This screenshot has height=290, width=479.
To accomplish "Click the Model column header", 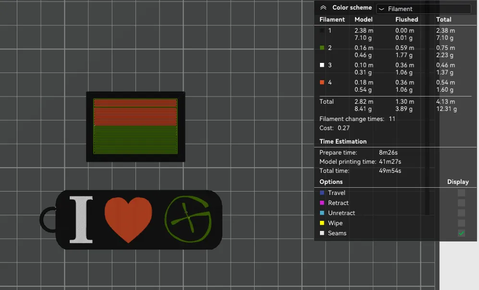I will coord(364,20).
